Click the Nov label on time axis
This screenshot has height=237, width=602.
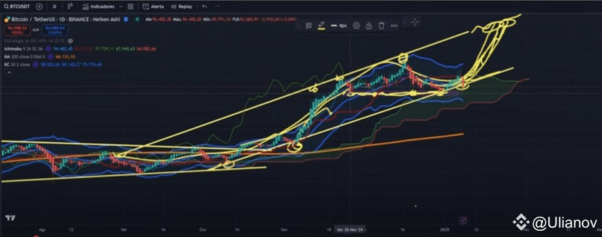pyautogui.click(x=285, y=229)
